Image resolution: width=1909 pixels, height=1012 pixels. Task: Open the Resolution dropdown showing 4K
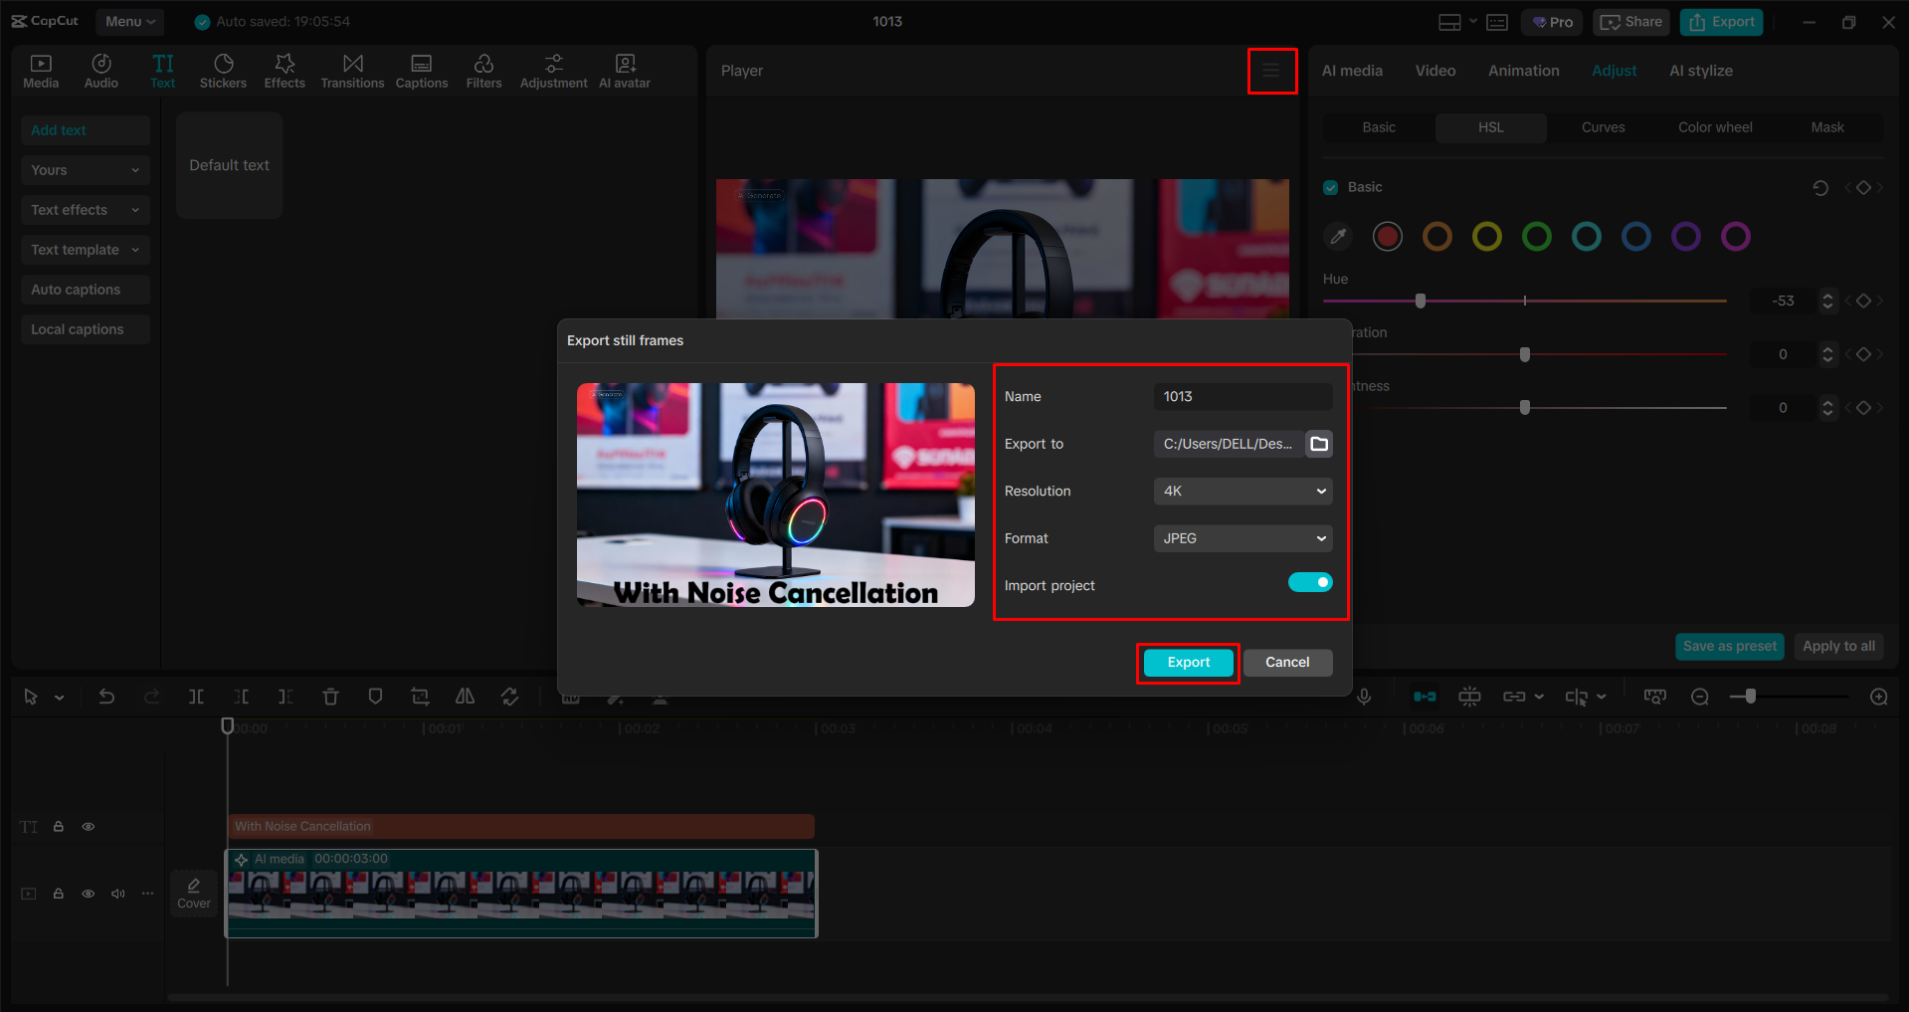(1241, 491)
